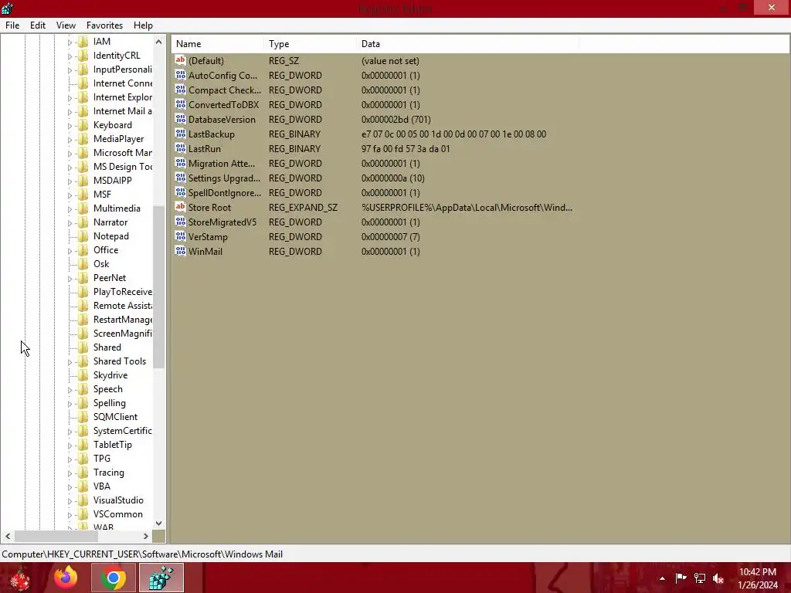Viewport: 791px width, 593px height.
Task: Click the Settings Upgrad... value icon
Action: pos(180,178)
